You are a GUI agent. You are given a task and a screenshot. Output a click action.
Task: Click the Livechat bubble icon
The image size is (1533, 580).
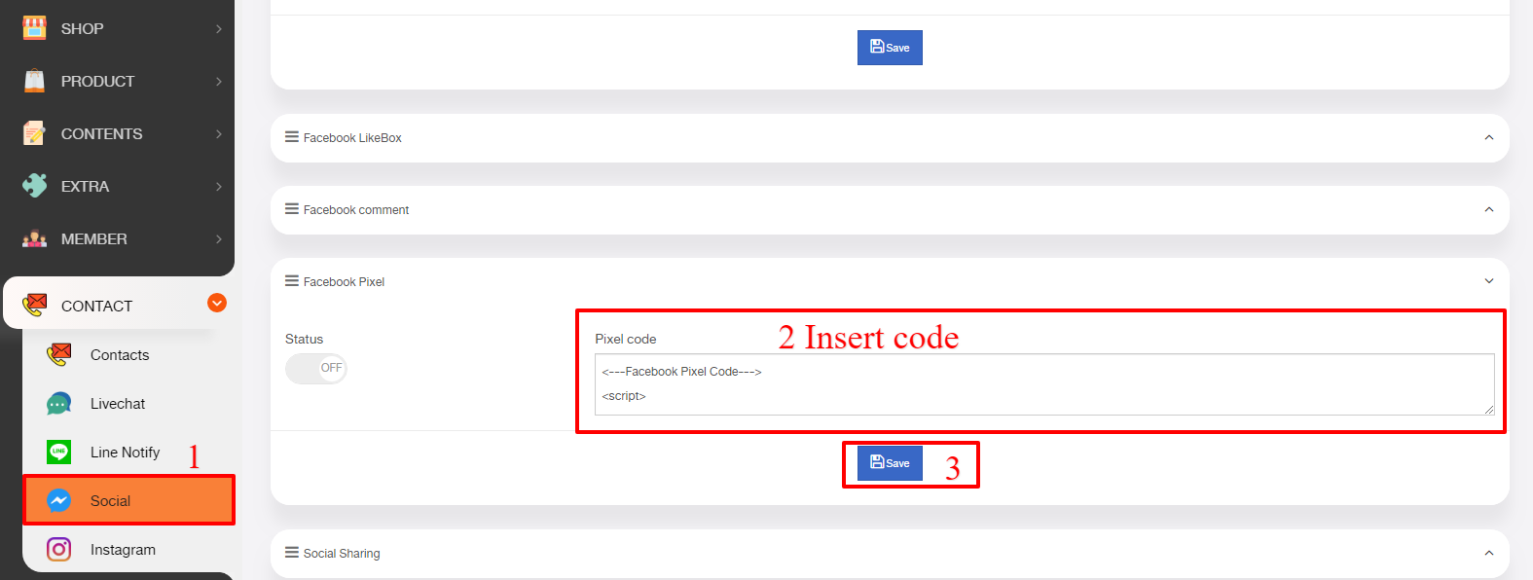(58, 404)
